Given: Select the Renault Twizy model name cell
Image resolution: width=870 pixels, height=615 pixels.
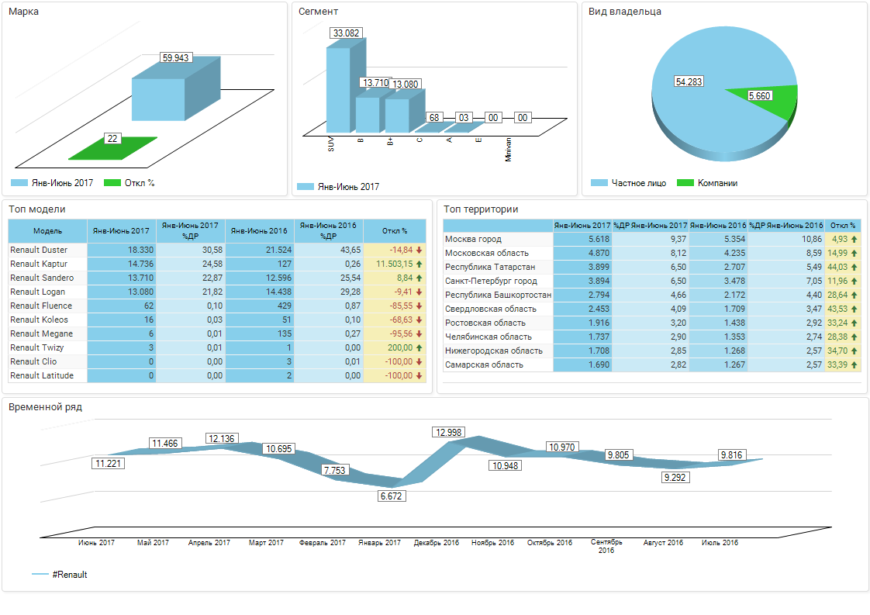Looking at the screenshot, I should [x=48, y=347].
